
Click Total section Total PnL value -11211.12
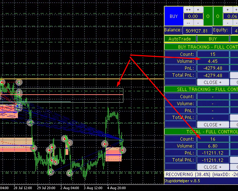[213, 160]
